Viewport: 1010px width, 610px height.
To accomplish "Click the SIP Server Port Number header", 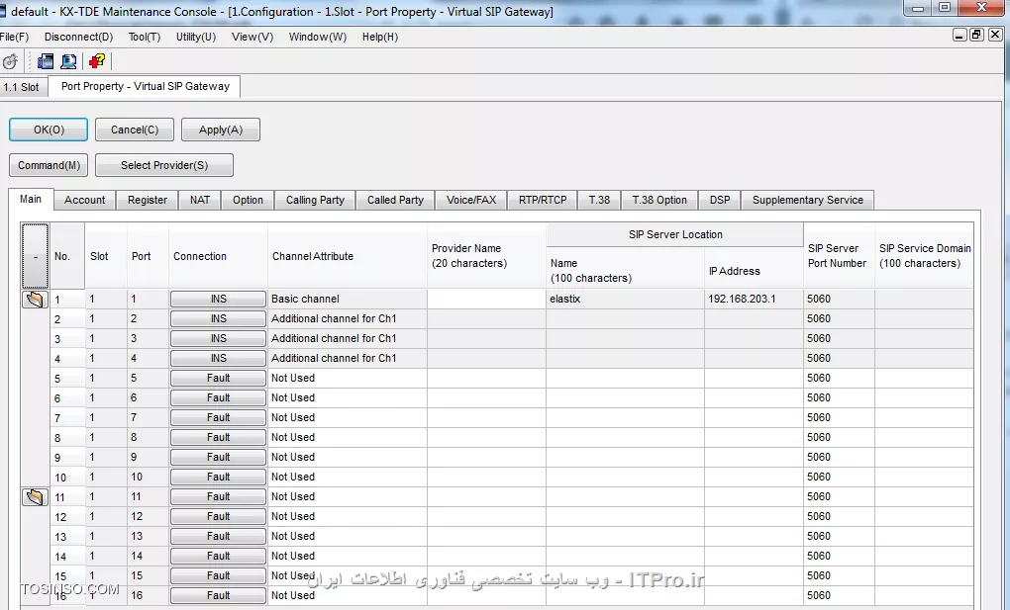I will pos(839,256).
